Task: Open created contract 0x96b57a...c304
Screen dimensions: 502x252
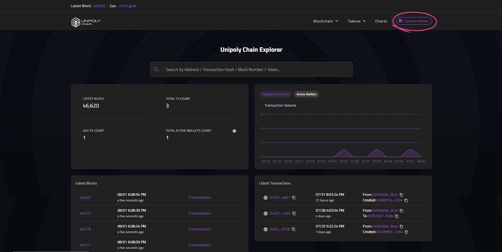Action: click(x=389, y=200)
